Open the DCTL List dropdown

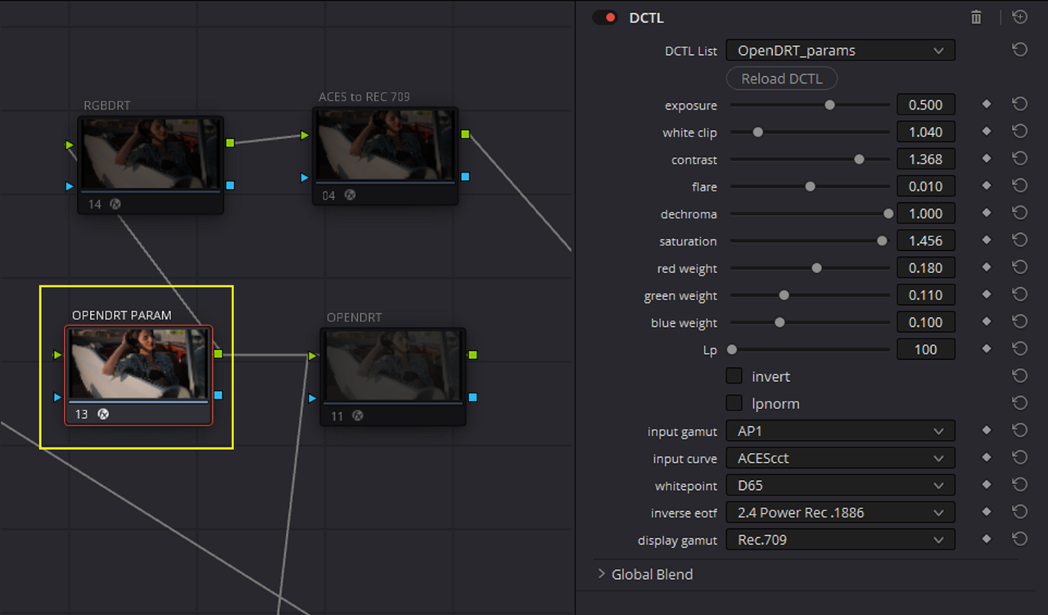(840, 51)
